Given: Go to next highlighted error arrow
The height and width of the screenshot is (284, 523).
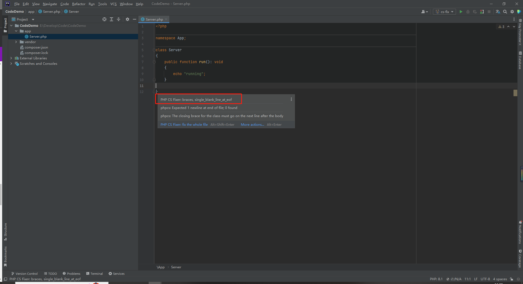Looking at the screenshot, I should [x=514, y=27].
